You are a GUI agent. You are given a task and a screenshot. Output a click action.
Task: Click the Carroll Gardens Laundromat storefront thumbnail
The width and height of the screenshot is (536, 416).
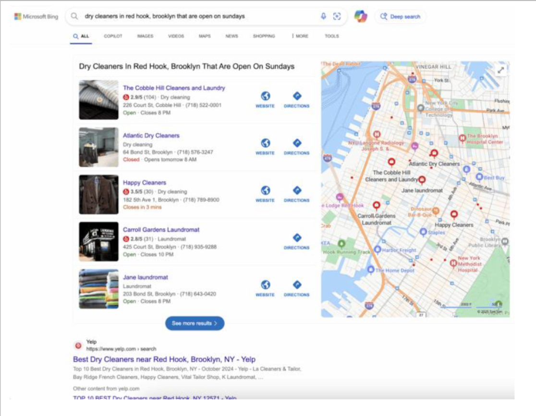click(x=98, y=242)
